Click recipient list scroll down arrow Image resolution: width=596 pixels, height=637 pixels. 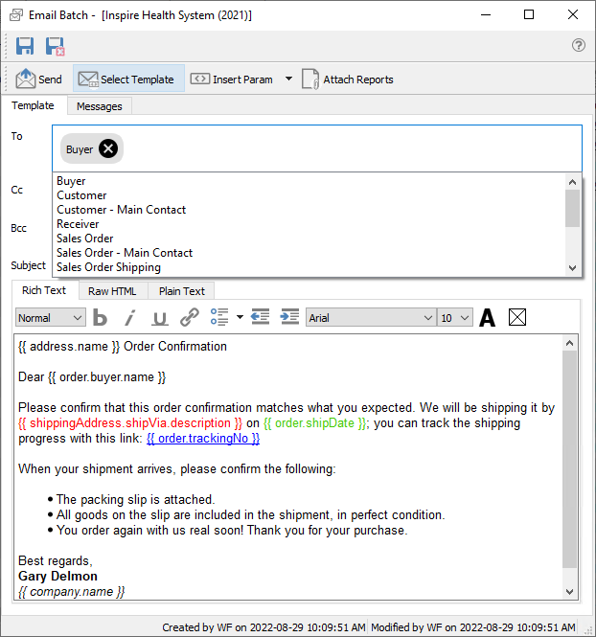[x=572, y=267]
